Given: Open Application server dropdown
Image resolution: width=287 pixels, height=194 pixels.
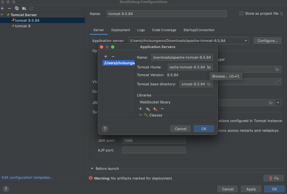Looking at the screenshot, I should pos(246,41).
